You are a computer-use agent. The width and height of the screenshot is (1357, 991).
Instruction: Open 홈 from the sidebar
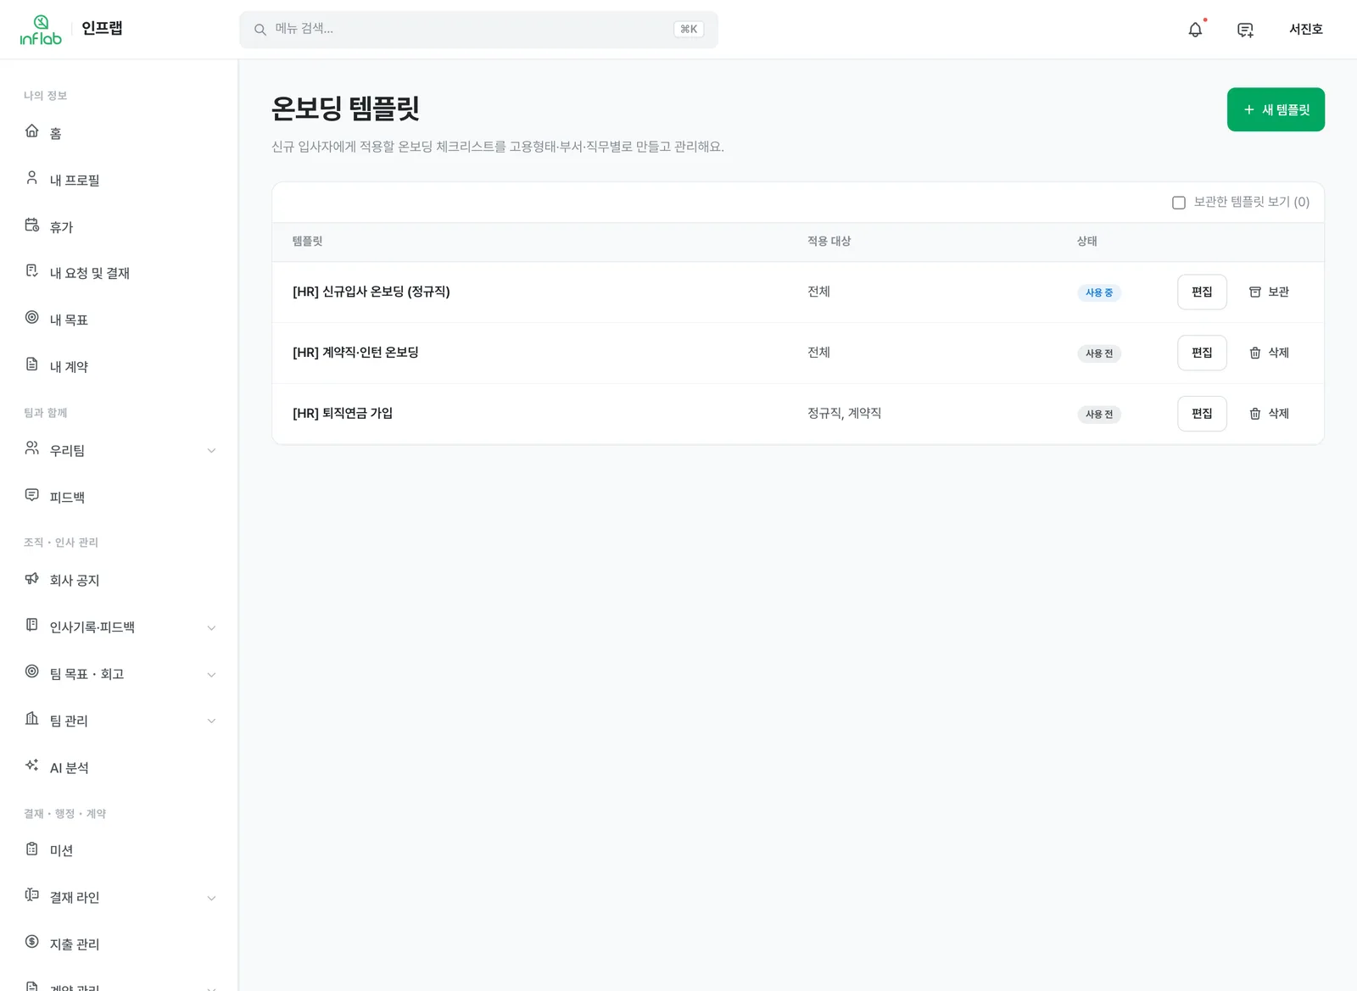coord(119,133)
